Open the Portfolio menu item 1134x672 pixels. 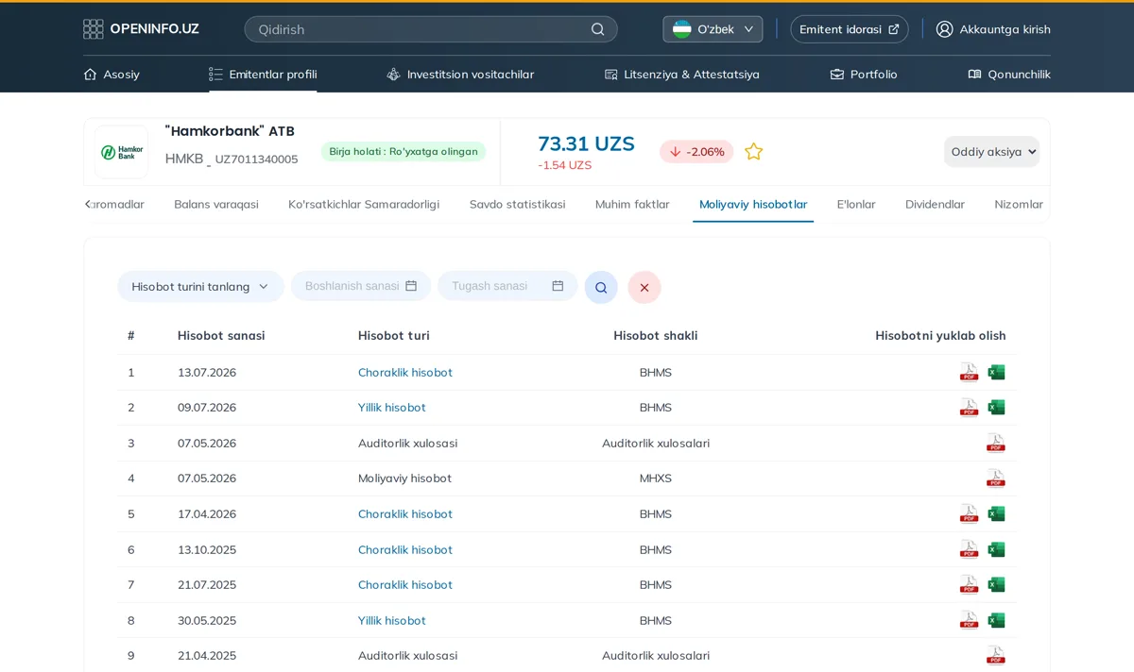click(864, 74)
